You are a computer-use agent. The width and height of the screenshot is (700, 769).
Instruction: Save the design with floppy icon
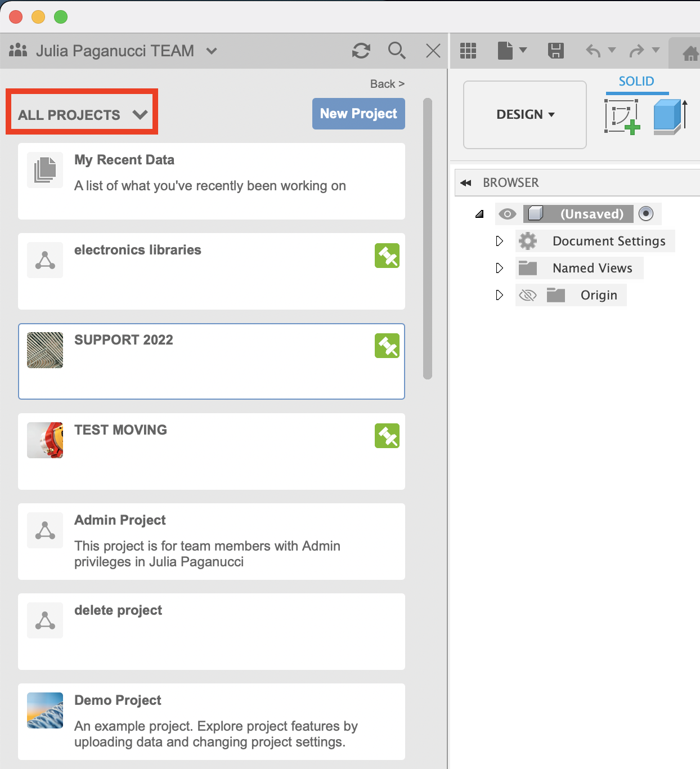click(x=556, y=51)
